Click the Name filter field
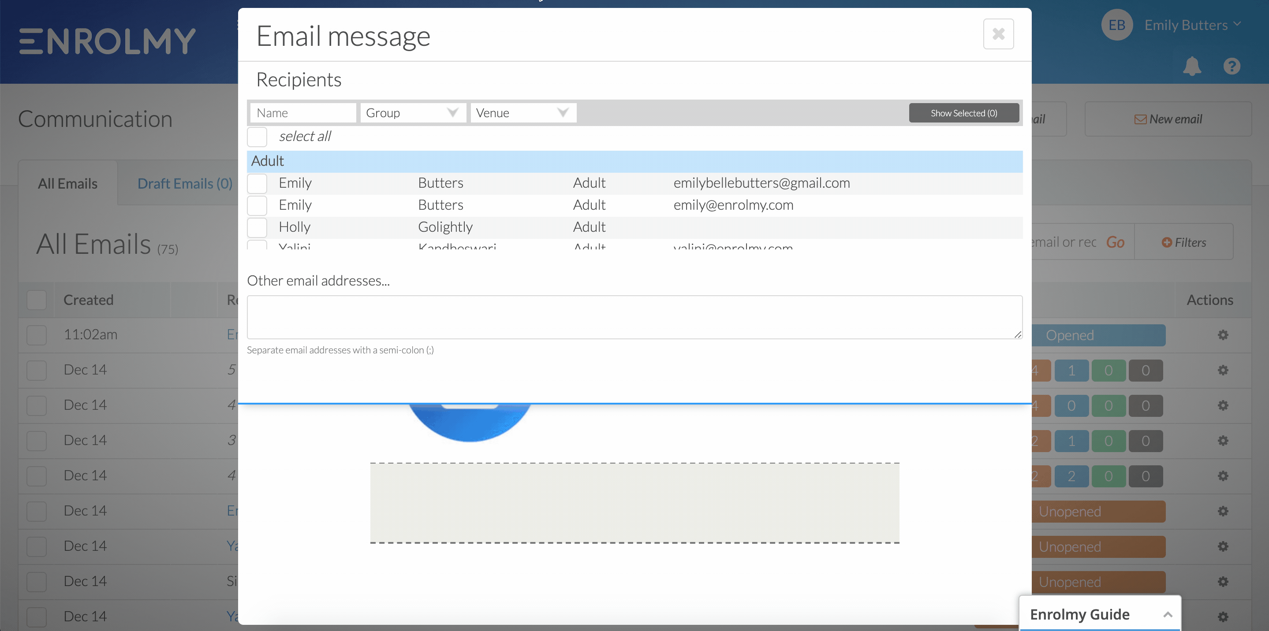1269x631 pixels. coord(303,113)
